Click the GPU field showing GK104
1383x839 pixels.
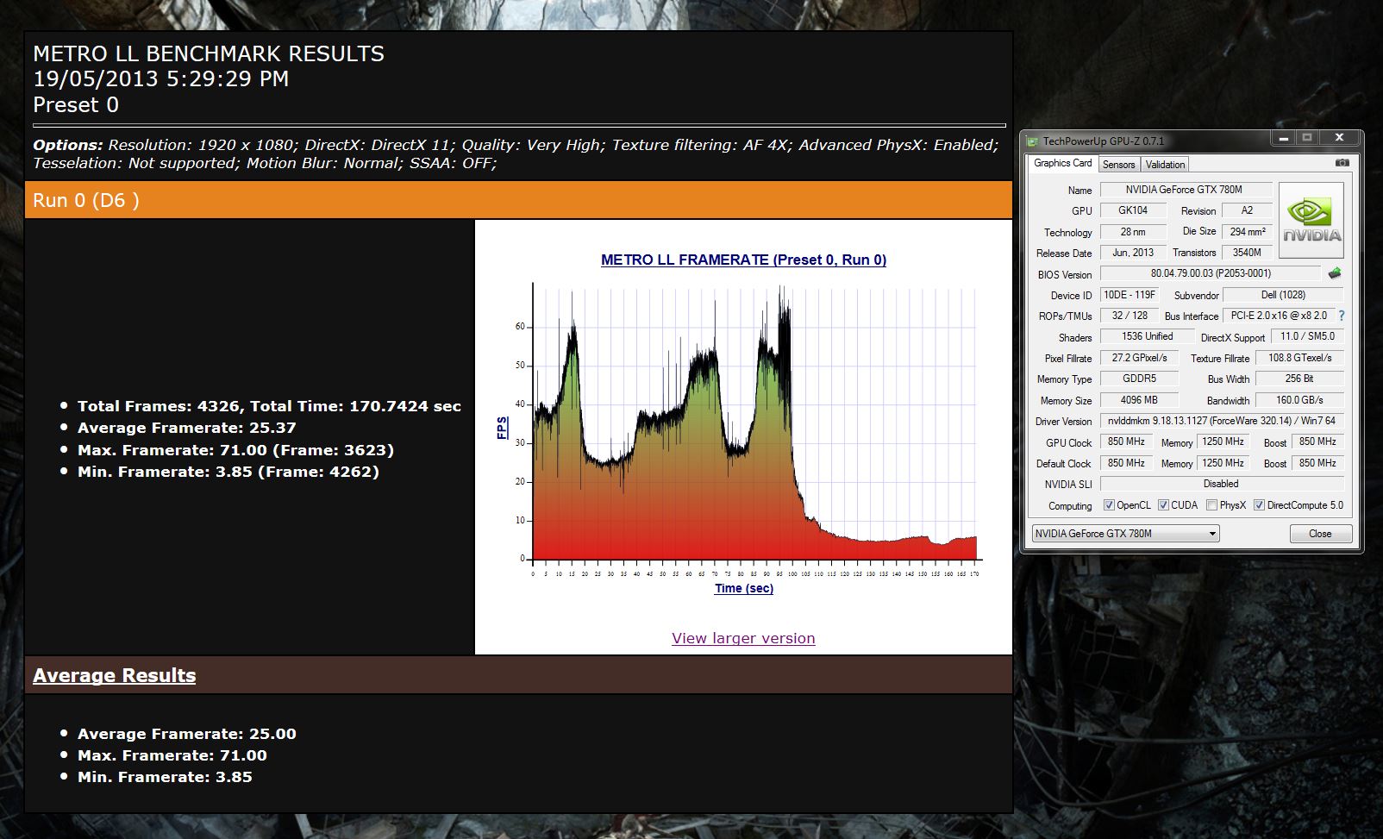[1133, 210]
